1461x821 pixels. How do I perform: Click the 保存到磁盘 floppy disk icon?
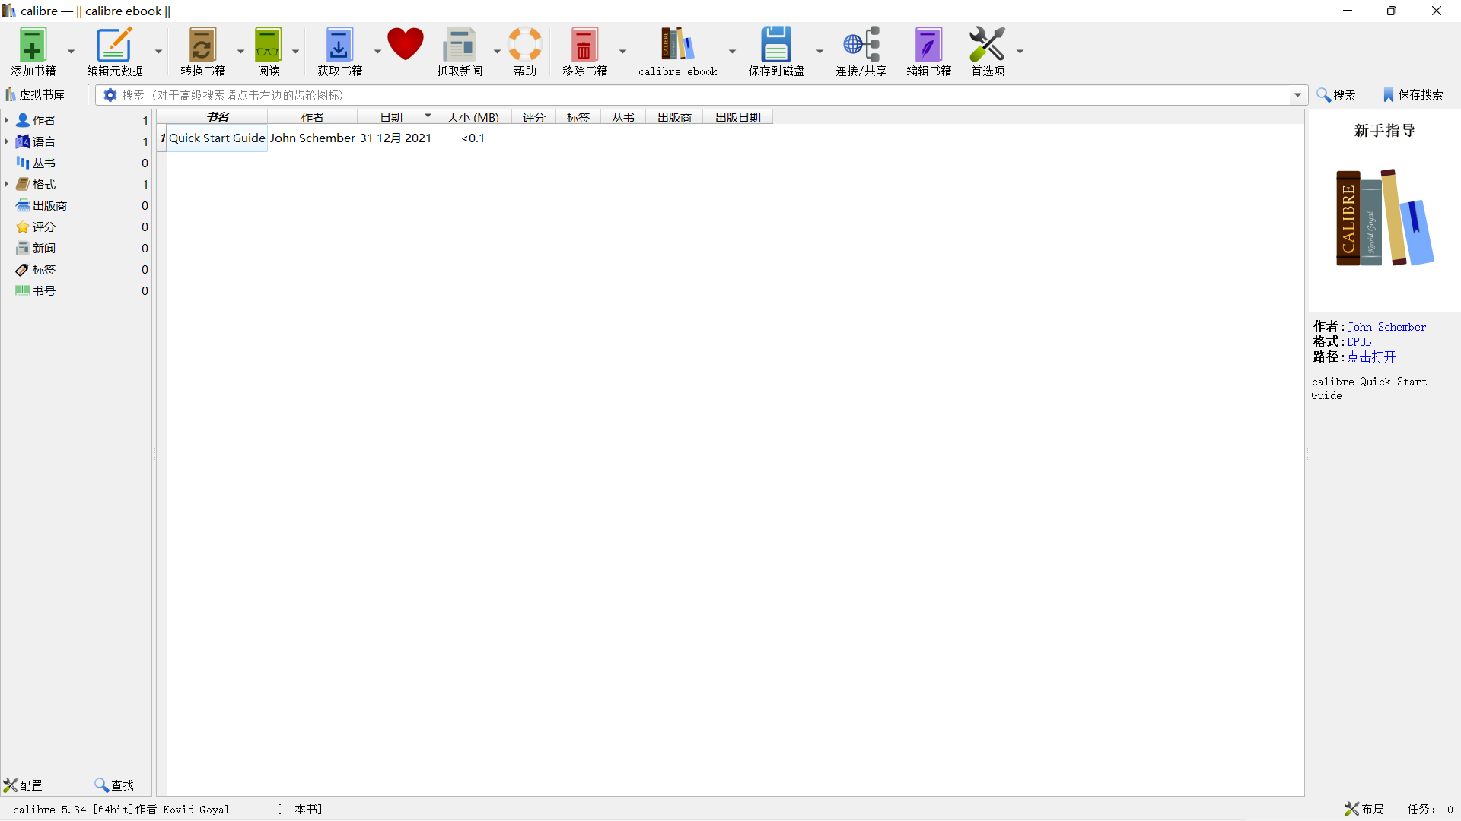click(x=775, y=46)
